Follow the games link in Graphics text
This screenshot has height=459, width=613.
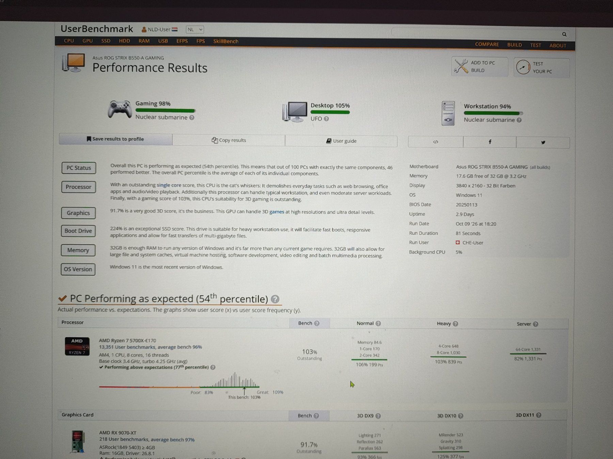[277, 212]
